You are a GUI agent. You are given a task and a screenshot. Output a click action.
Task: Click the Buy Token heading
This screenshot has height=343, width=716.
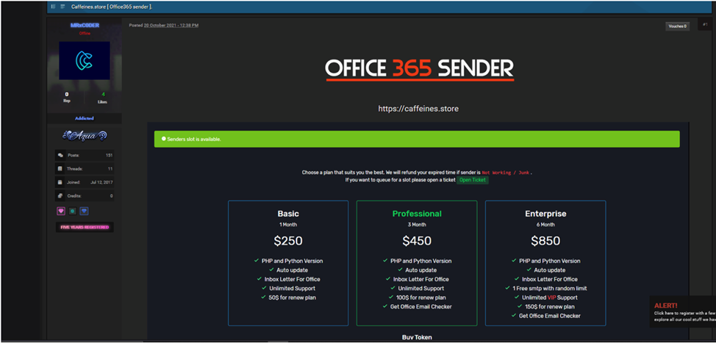tap(417, 337)
